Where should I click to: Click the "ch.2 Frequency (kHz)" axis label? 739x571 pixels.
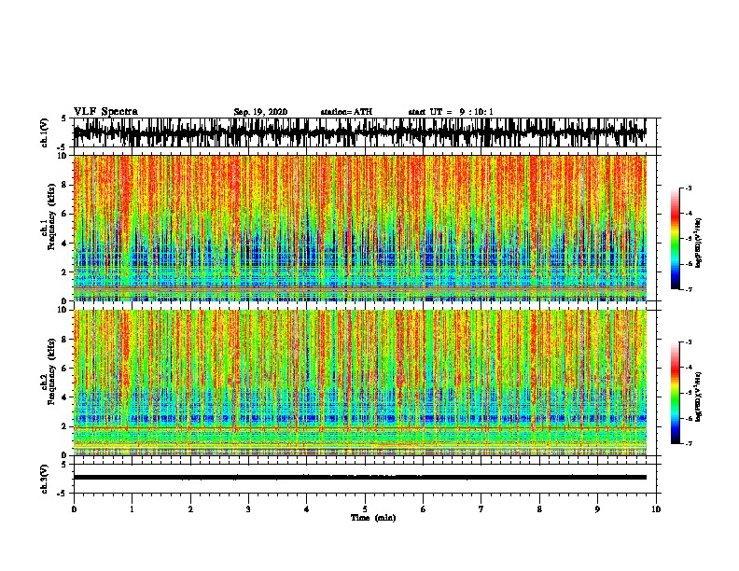(48, 371)
